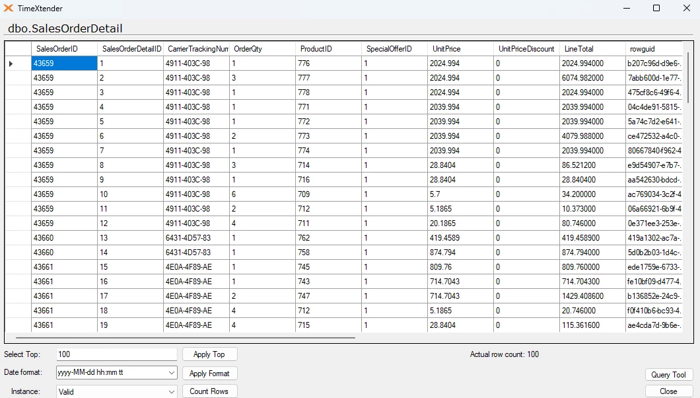Sort by SalesOrderDetailID column header
Screen dimensions: 700x398
pyautogui.click(x=130, y=49)
